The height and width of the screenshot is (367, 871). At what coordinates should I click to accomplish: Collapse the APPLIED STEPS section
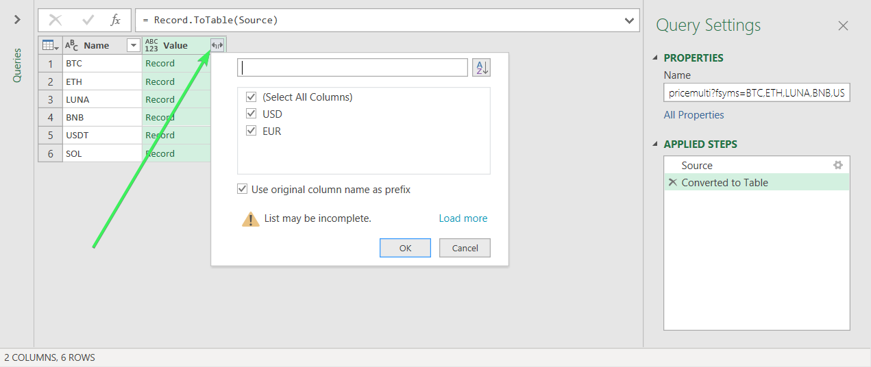pos(654,144)
